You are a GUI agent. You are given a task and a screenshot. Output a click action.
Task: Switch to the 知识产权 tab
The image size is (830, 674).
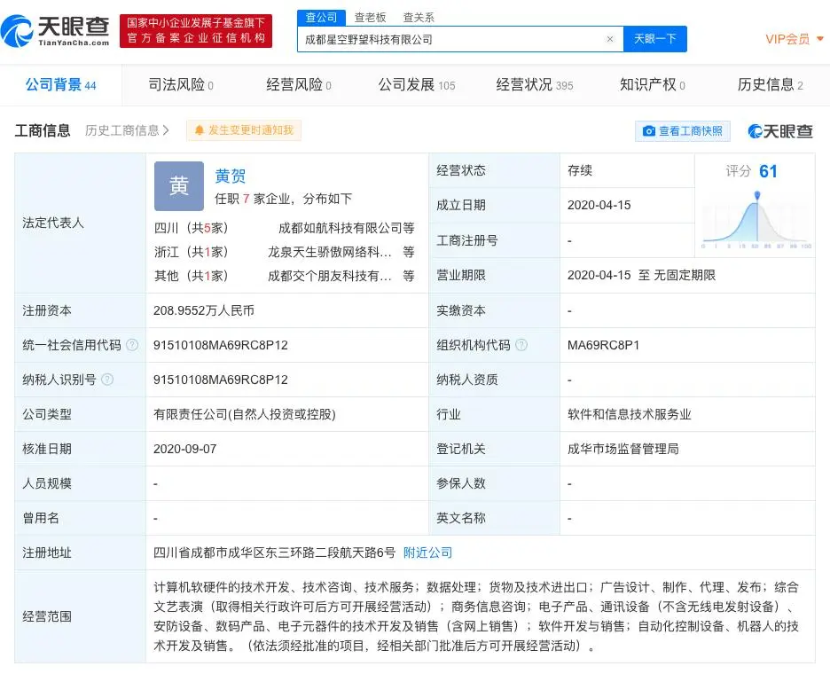652,85
